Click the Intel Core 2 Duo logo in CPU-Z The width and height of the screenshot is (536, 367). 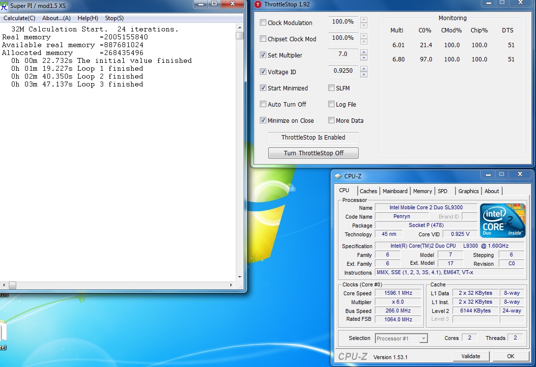(503, 221)
